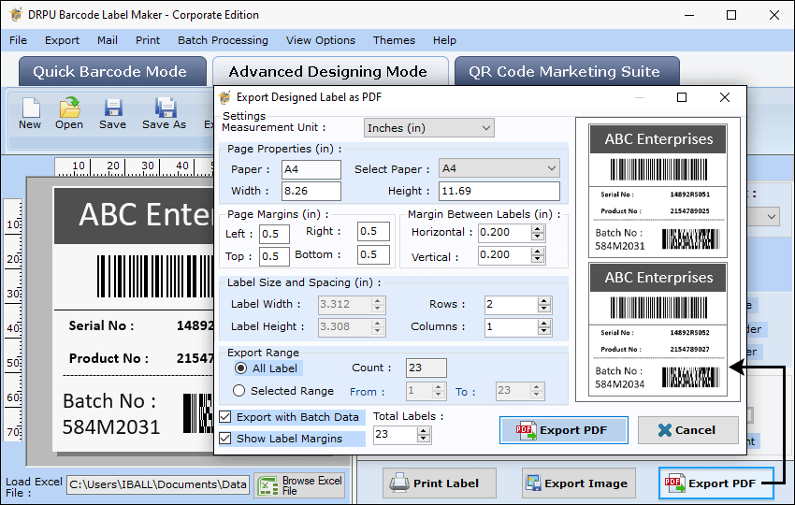Open the Select Paper dropdown

[x=499, y=168]
